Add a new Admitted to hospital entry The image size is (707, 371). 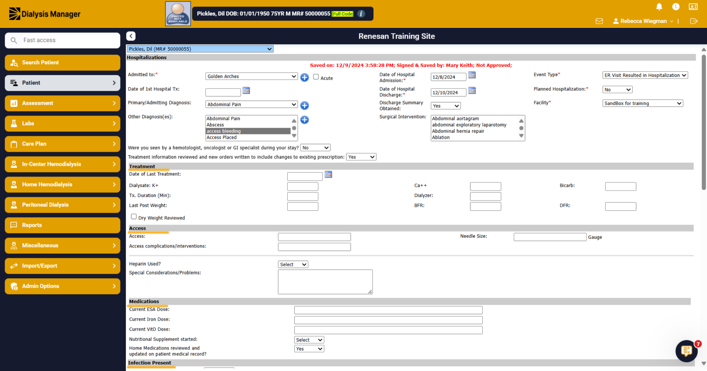pyautogui.click(x=304, y=77)
